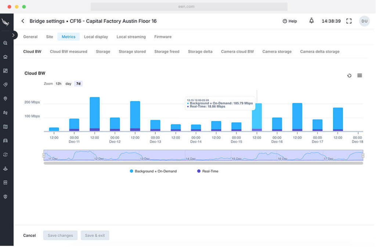Click the shield icon in the sidebar

tap(5, 196)
